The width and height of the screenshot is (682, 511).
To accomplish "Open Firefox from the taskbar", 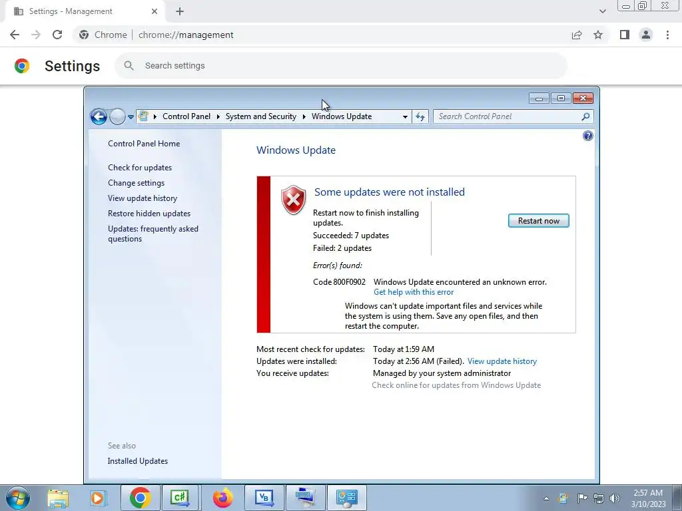I will tap(222, 498).
